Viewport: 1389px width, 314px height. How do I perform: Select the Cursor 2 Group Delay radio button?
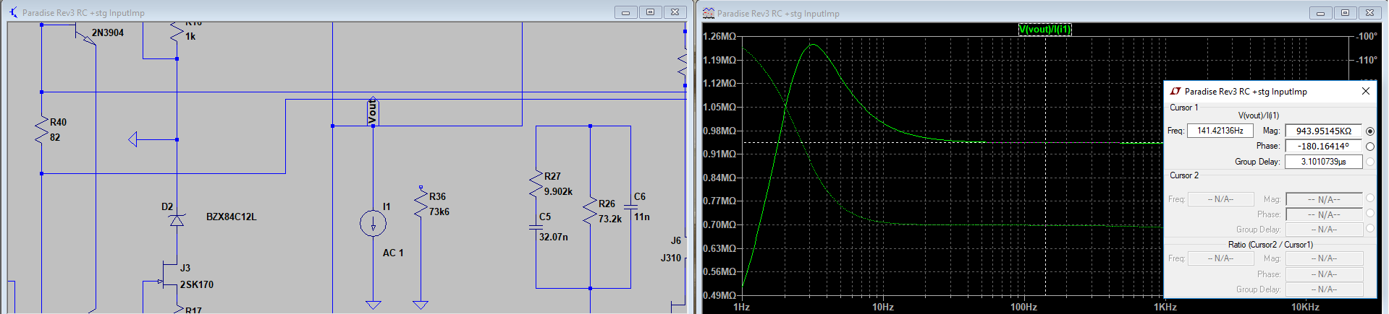point(1369,228)
